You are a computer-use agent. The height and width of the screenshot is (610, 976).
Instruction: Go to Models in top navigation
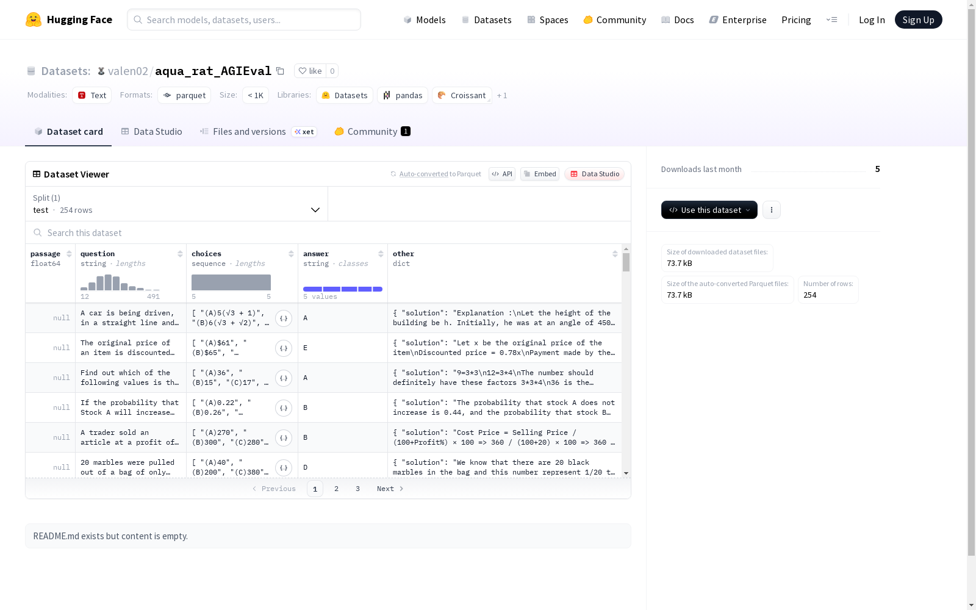point(425,20)
